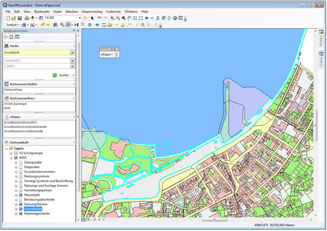
Task: Uncheck the Hausobjekt layer
Action: tap(21, 195)
